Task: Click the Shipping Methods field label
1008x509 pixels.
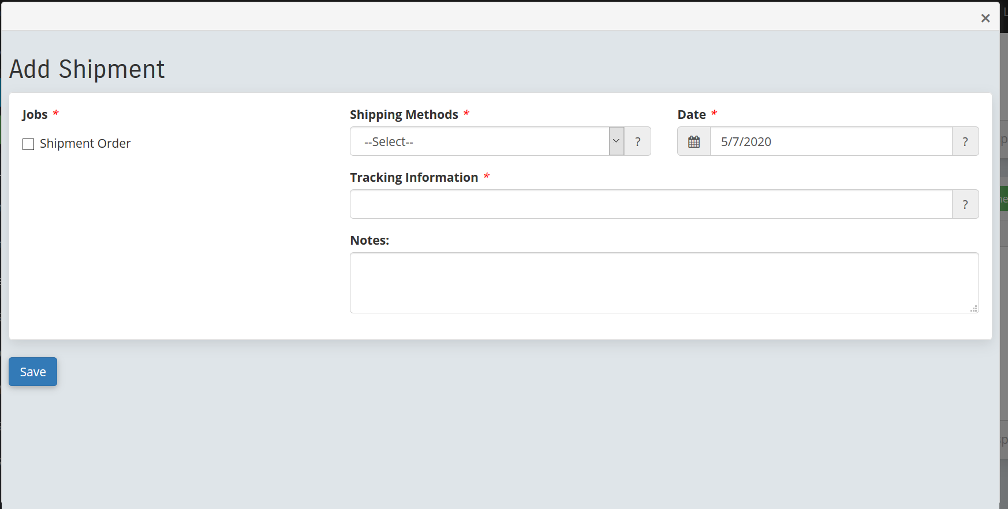Action: (x=404, y=115)
